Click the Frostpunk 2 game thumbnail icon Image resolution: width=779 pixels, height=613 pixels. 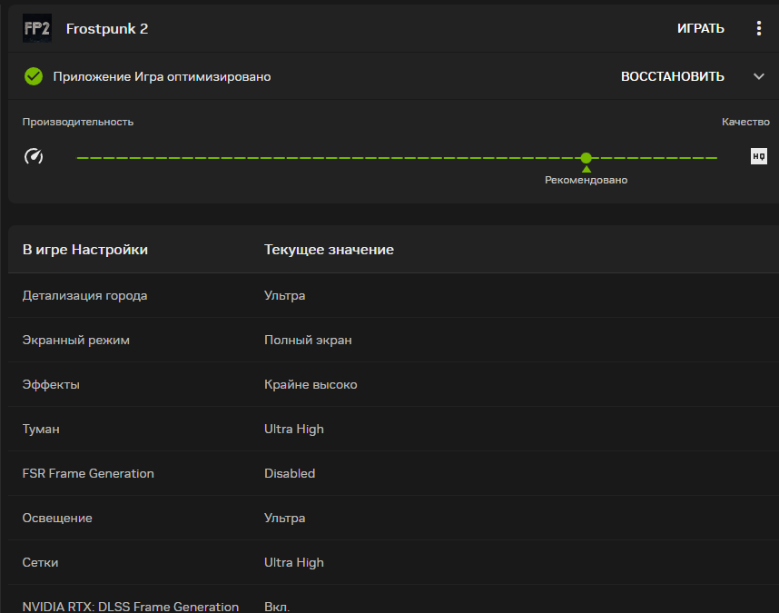pos(37,28)
